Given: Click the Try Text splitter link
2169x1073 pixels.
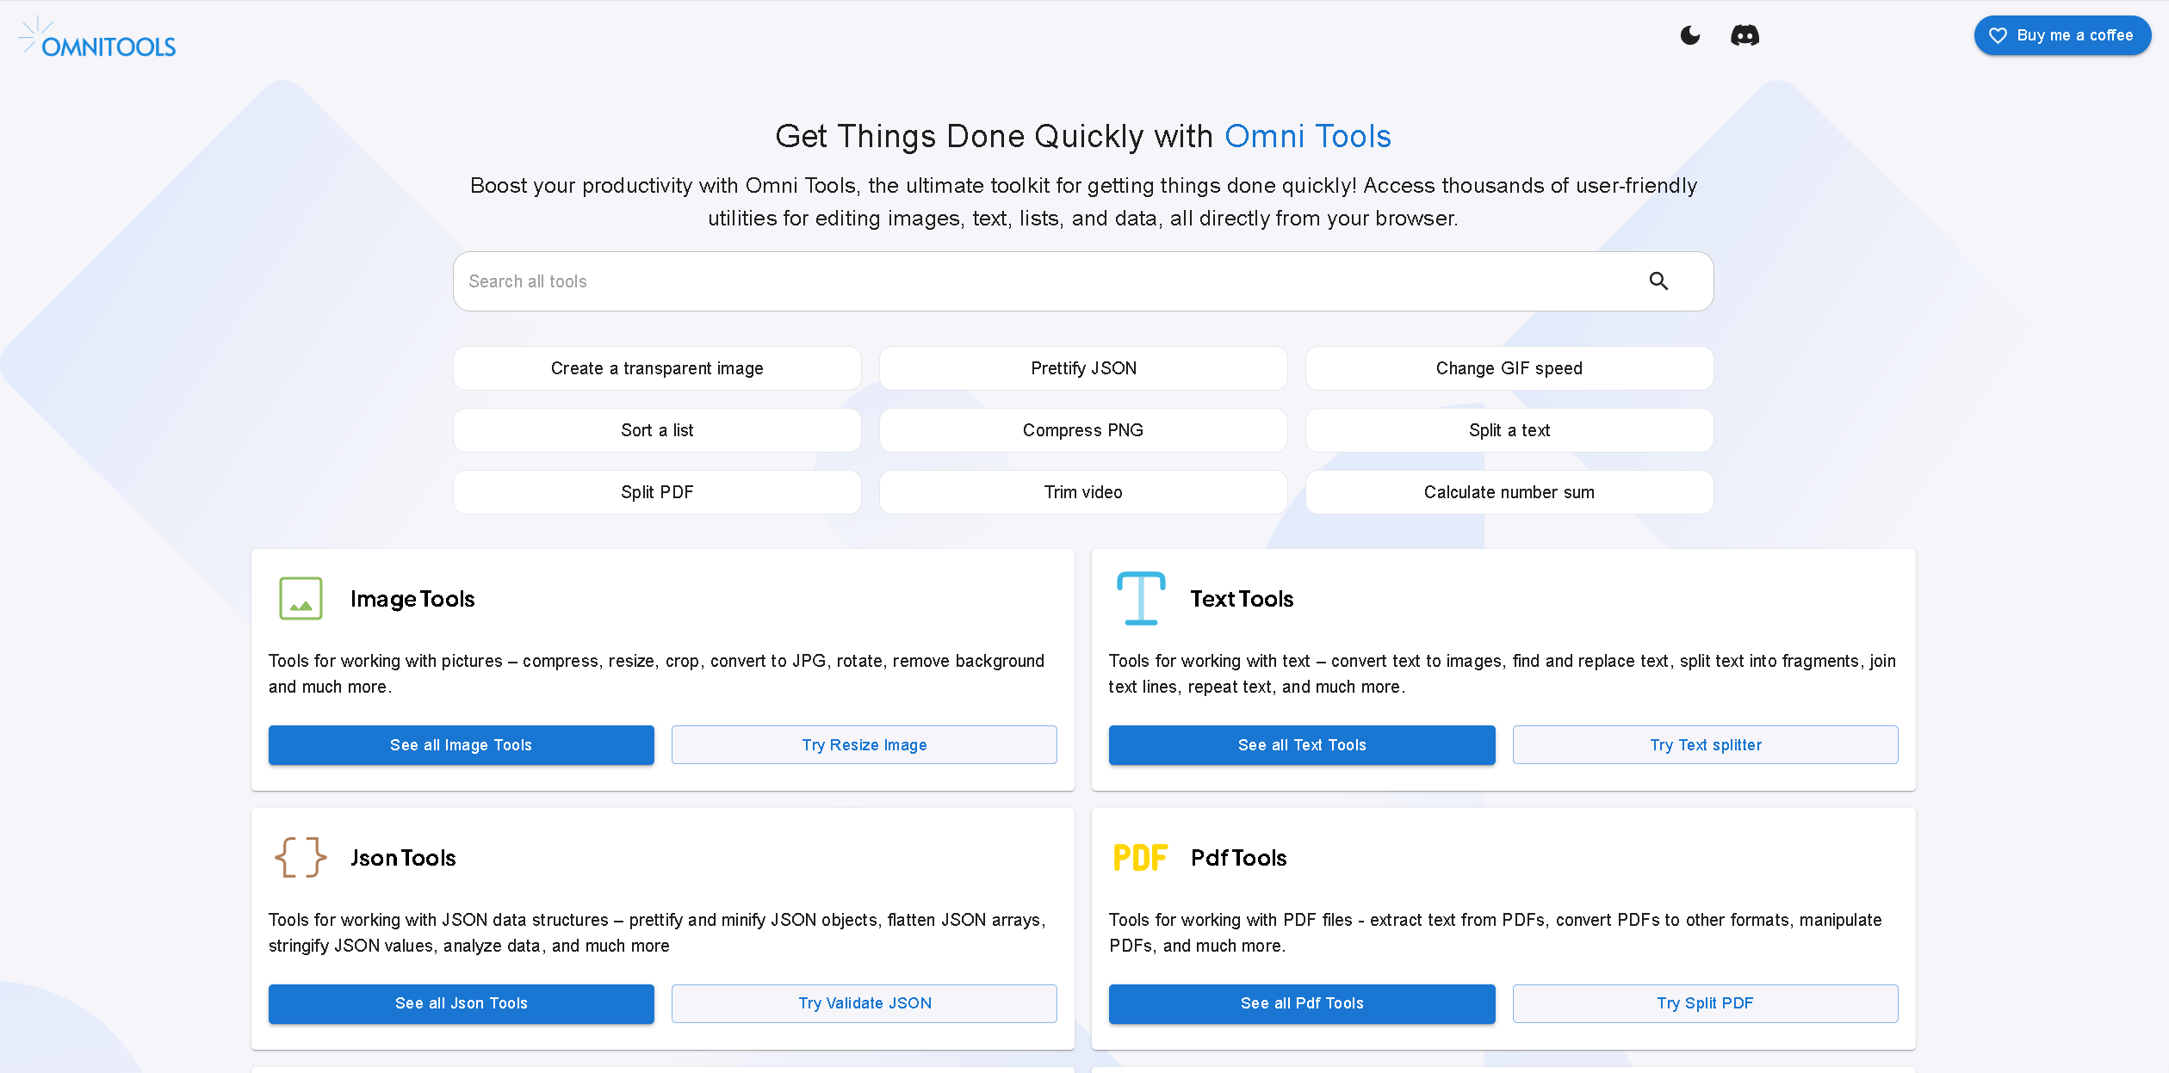Looking at the screenshot, I should click(1705, 745).
